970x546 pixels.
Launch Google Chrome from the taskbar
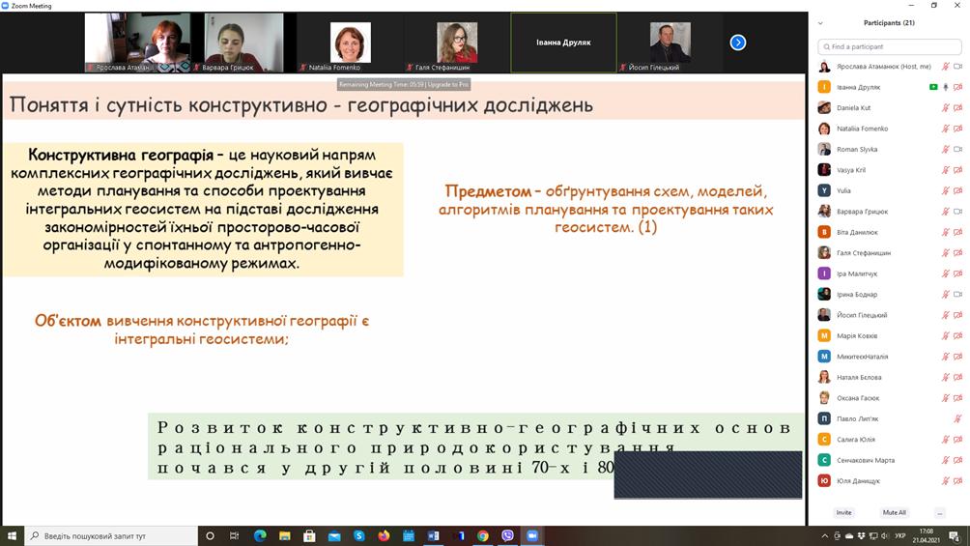click(x=483, y=535)
